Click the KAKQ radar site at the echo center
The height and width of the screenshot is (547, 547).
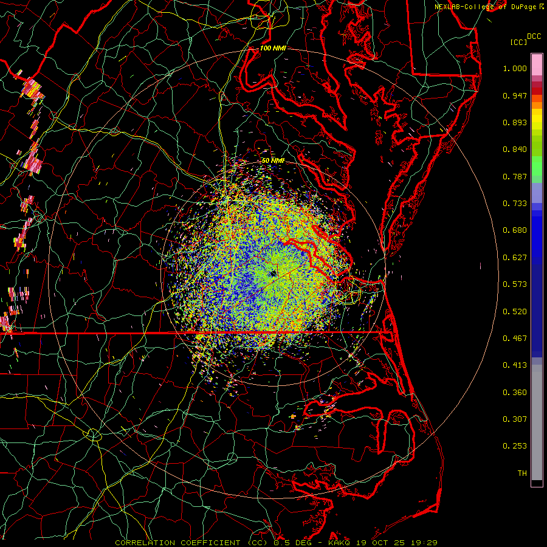(x=273, y=274)
